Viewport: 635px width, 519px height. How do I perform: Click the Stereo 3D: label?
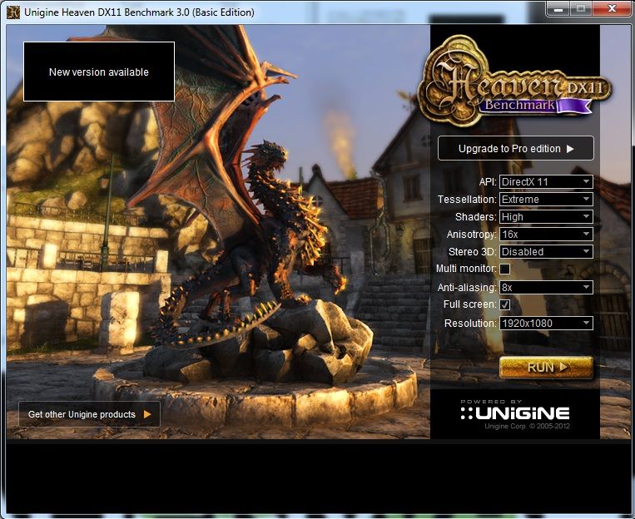(x=472, y=252)
